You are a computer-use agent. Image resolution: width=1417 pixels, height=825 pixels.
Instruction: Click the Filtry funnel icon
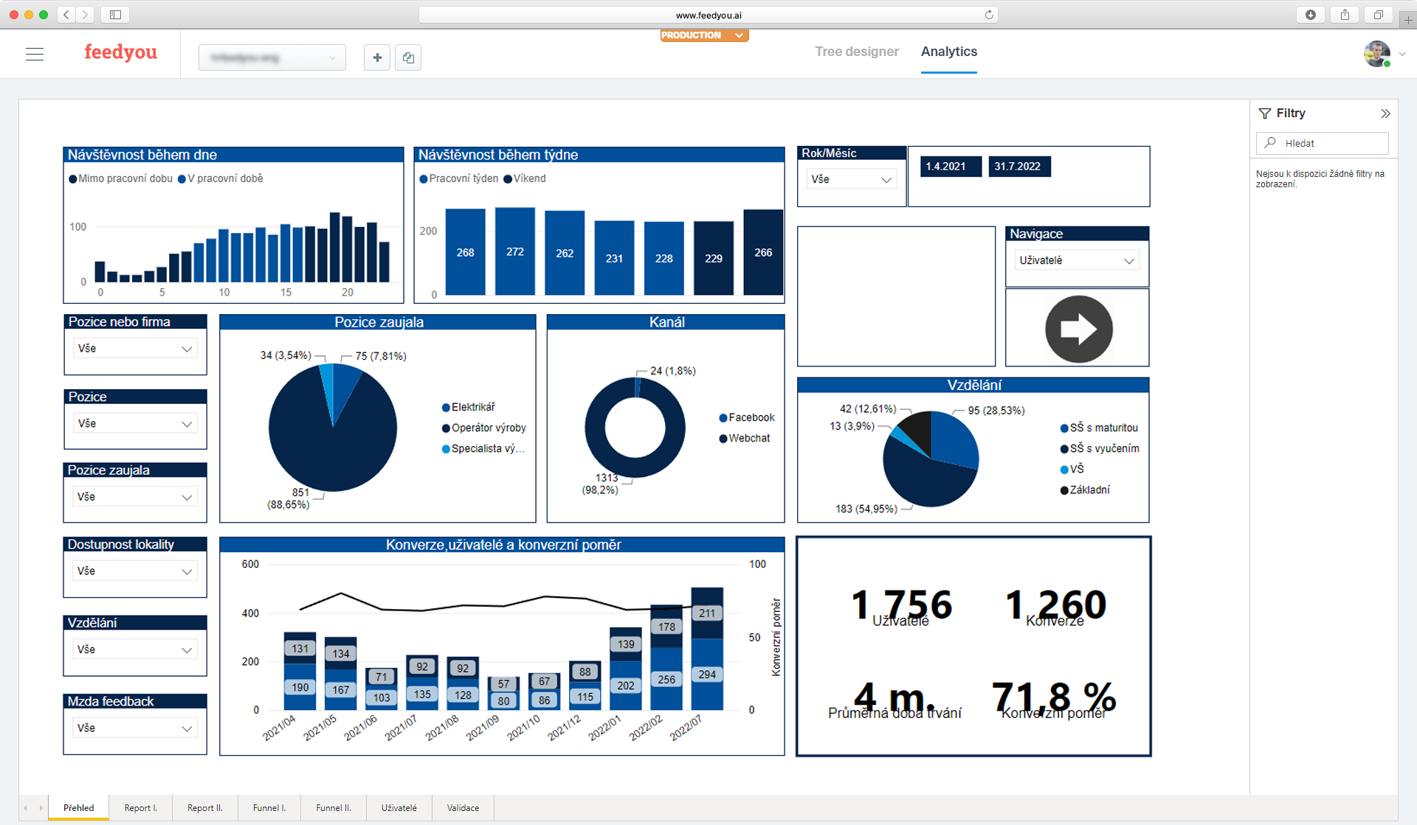[1263, 113]
